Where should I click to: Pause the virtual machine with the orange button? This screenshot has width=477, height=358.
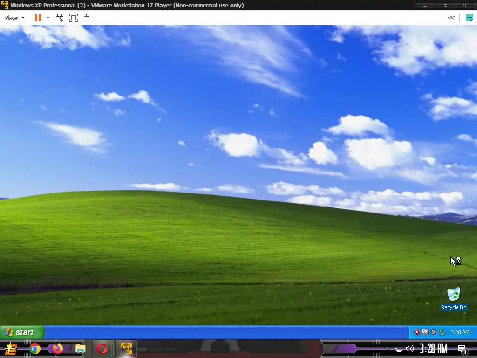pyautogui.click(x=38, y=18)
